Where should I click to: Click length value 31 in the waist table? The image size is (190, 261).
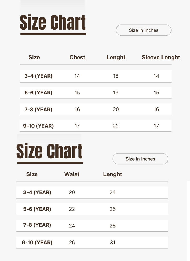112,243
